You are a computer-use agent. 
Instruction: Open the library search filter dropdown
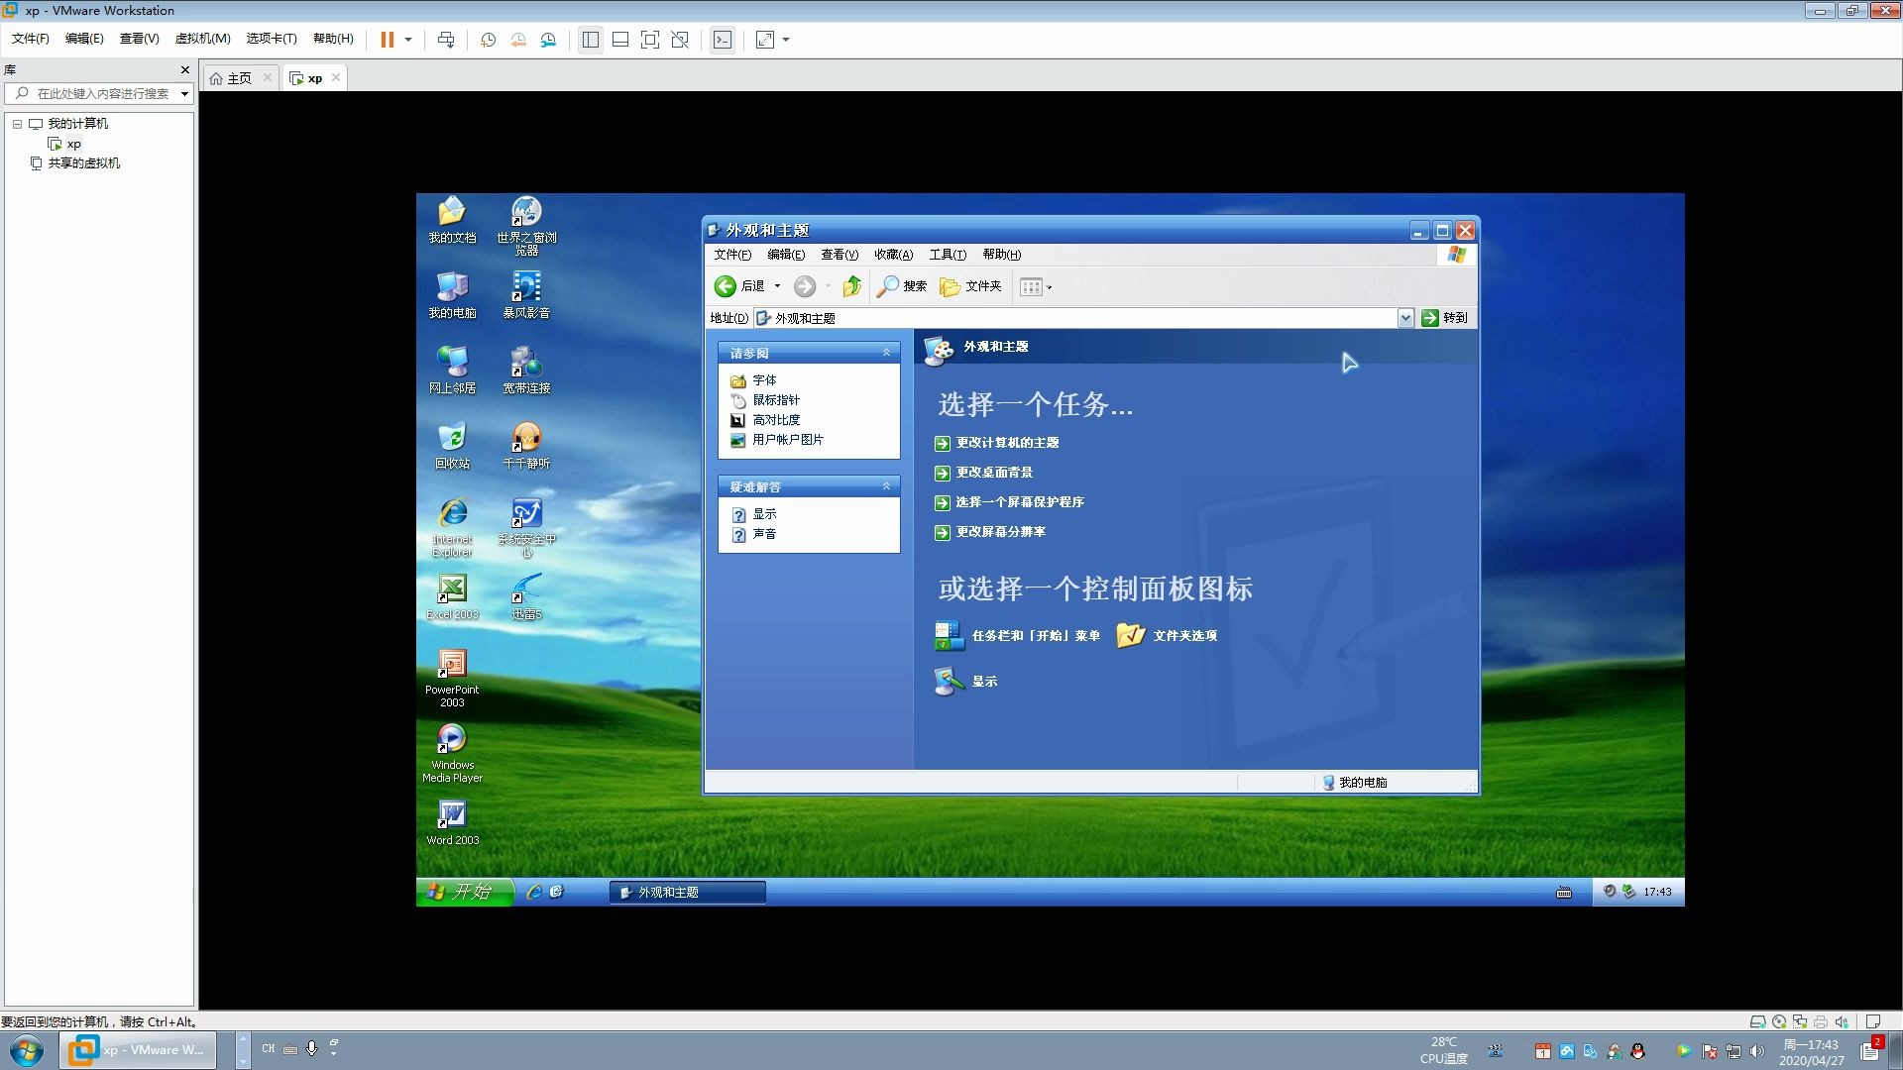click(184, 94)
